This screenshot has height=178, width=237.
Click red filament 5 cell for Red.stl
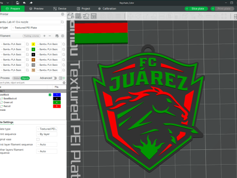[57, 106]
